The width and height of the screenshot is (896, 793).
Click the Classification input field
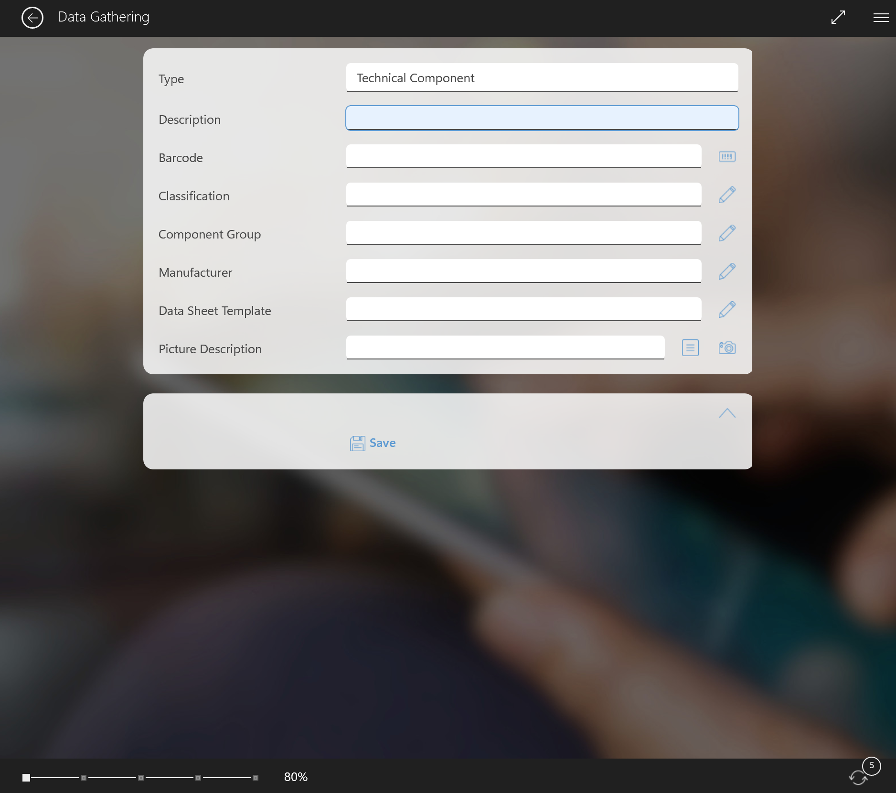click(523, 195)
